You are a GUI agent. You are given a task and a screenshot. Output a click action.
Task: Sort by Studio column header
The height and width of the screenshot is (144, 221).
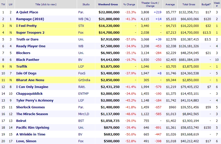(86, 4)
